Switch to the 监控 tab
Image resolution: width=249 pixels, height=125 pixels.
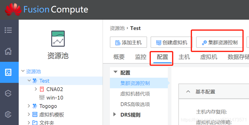141,57
